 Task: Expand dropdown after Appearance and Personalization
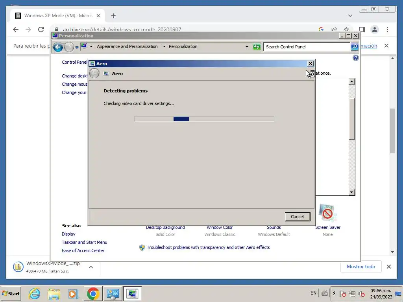(164, 46)
